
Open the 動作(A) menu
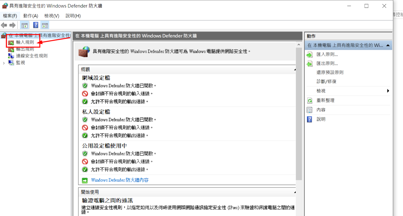[31, 16]
